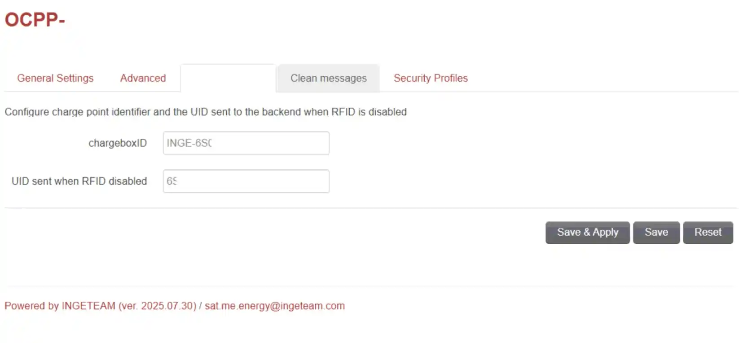Reset the form with the Reset button
The image size is (739, 343).
pyautogui.click(x=708, y=233)
